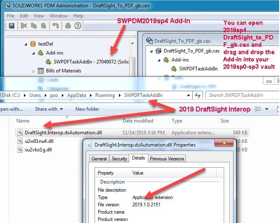Viewport: 280px width, 223px height.
Task: Click the Add-ins icon in the cex window
Action: (x=166, y=60)
